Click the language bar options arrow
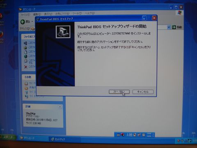197x148 pixels. (x=153, y=136)
